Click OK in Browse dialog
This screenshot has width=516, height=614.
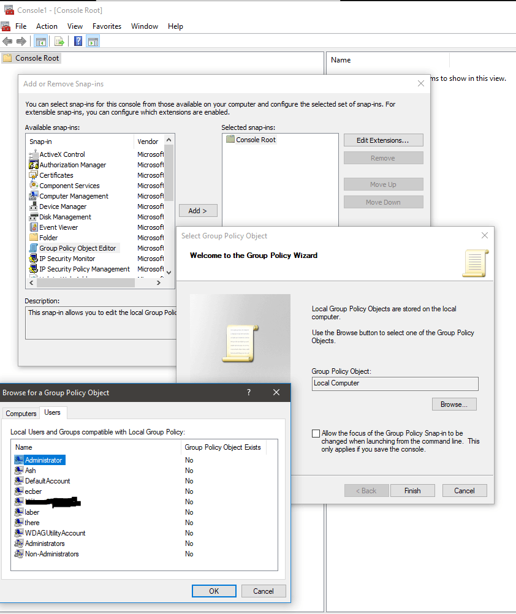214,591
